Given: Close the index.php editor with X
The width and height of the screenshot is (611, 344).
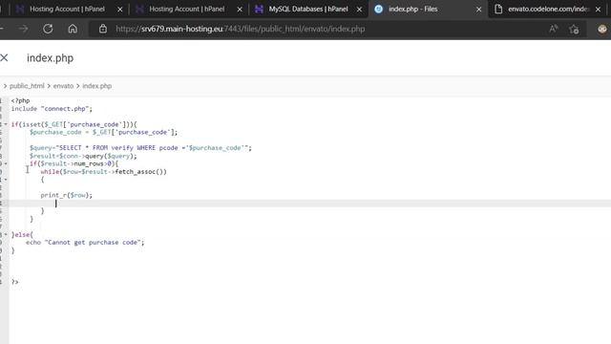Looking at the screenshot, I should click(4, 57).
